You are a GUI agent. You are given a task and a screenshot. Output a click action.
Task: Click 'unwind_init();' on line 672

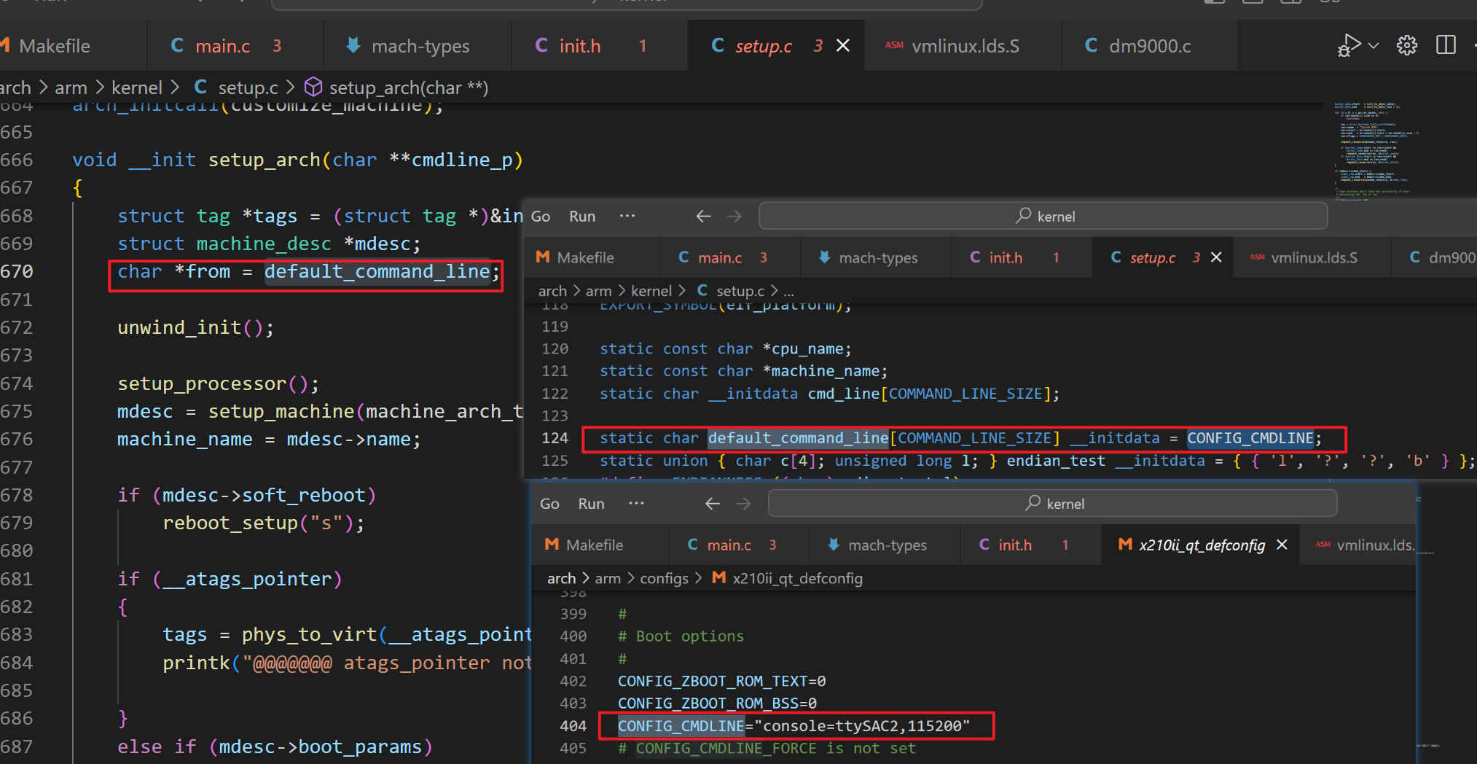196,328
